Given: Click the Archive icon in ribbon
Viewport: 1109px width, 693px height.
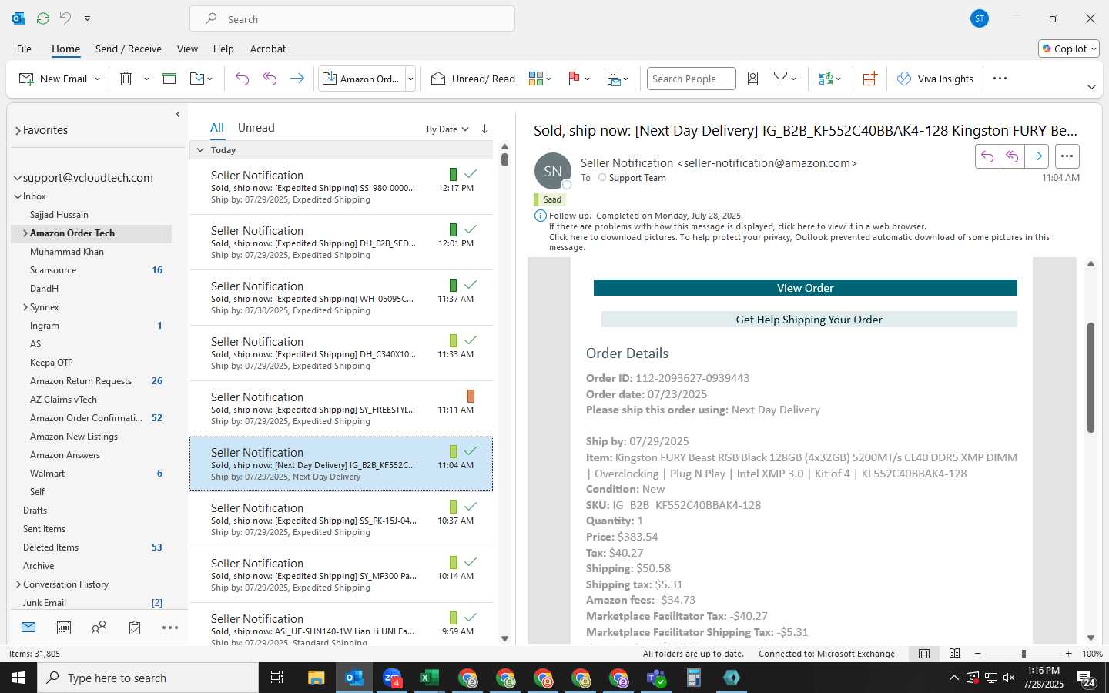Looking at the screenshot, I should pos(169,79).
